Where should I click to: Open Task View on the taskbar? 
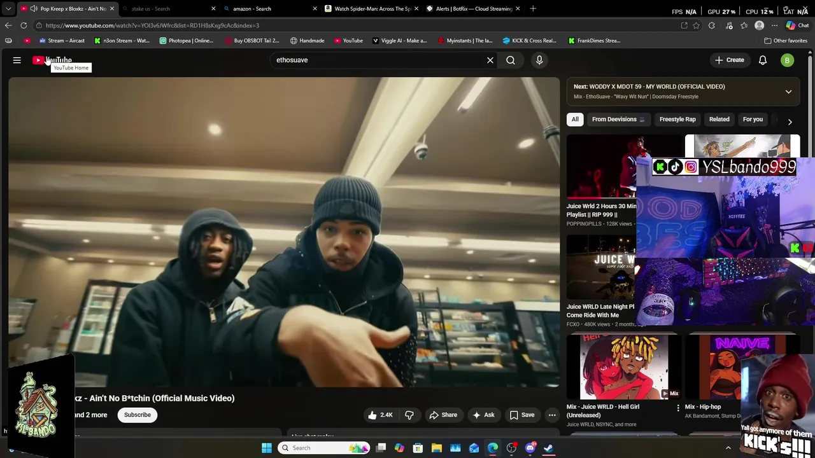[x=381, y=448]
